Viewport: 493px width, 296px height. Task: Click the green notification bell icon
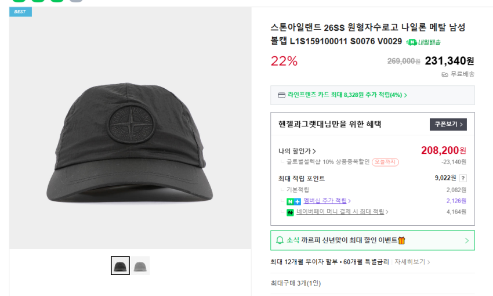pyautogui.click(x=280, y=240)
